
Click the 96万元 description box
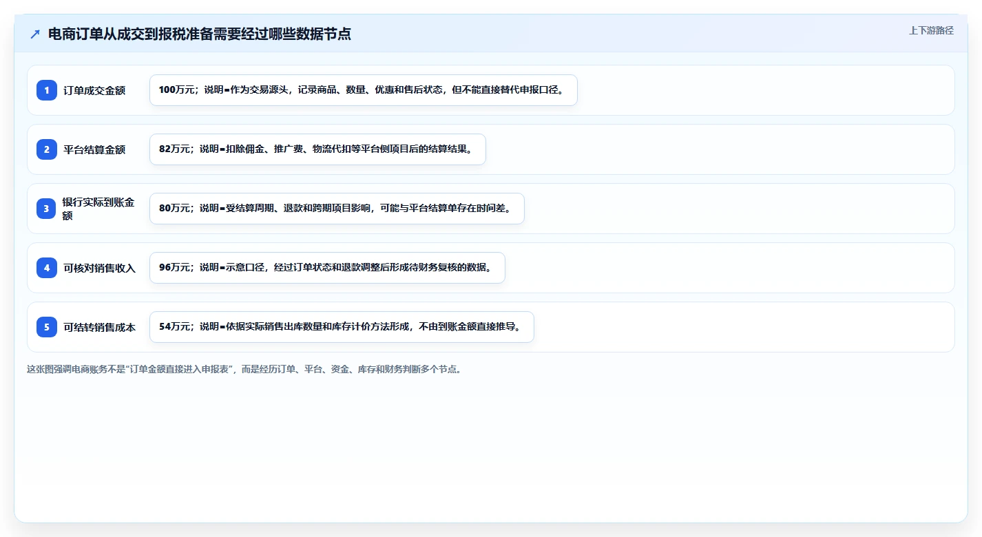[327, 268]
